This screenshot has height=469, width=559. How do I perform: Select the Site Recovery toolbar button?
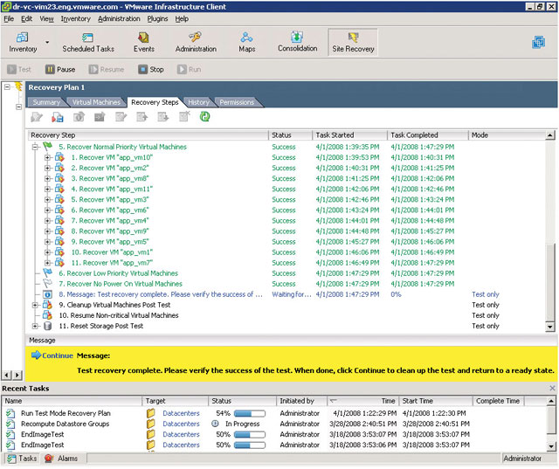353,43
